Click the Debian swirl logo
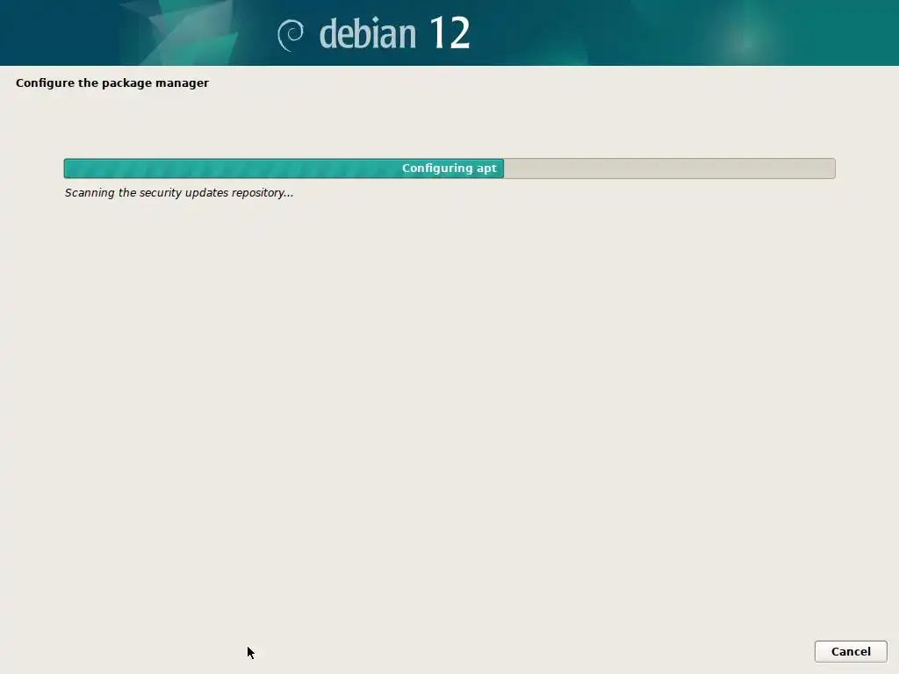The image size is (899, 674). tap(291, 35)
